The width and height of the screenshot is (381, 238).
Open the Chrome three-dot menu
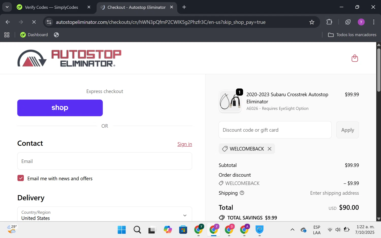pos(374,22)
